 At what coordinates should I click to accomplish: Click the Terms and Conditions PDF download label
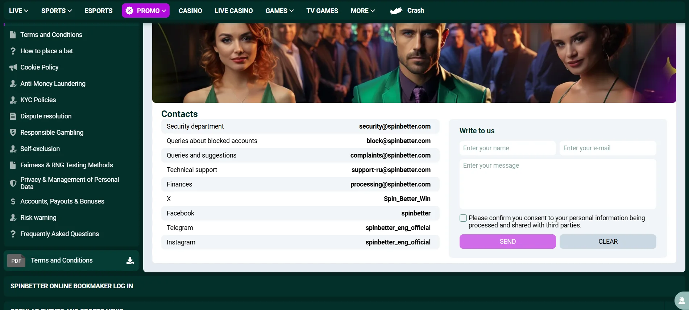62,260
